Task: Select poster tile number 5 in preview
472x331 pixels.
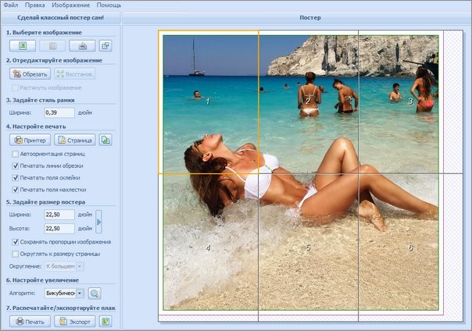Action: tap(308, 247)
